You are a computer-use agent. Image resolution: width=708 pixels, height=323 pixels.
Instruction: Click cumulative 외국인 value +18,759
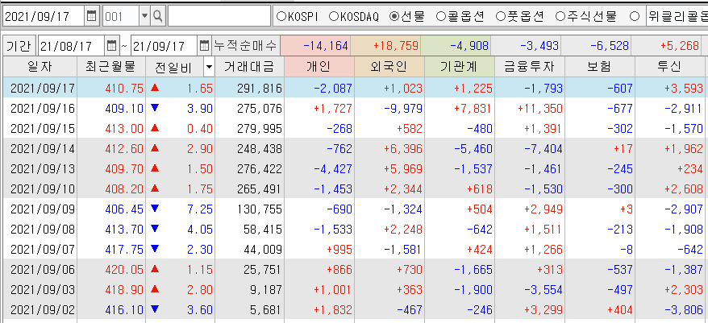[x=386, y=46]
